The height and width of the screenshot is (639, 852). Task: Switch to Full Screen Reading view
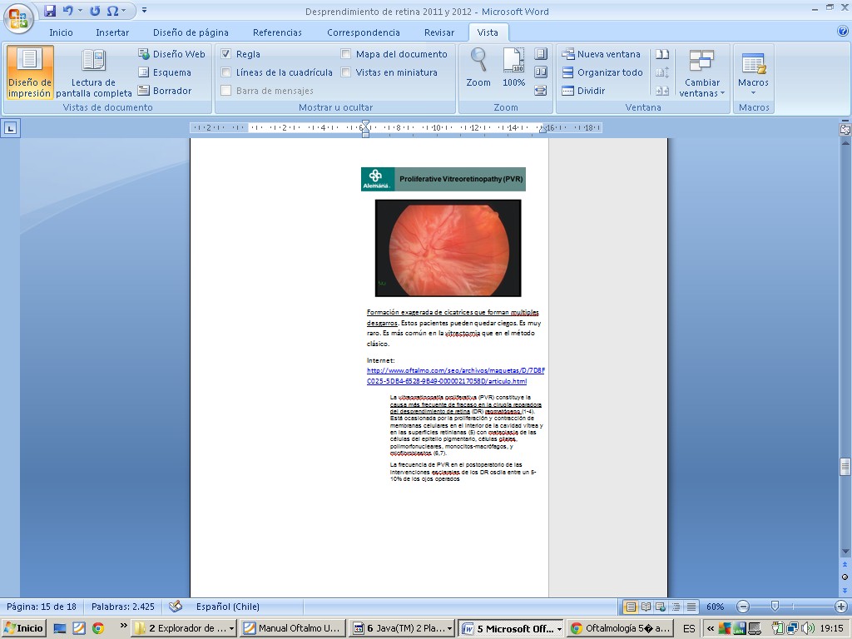(x=93, y=72)
